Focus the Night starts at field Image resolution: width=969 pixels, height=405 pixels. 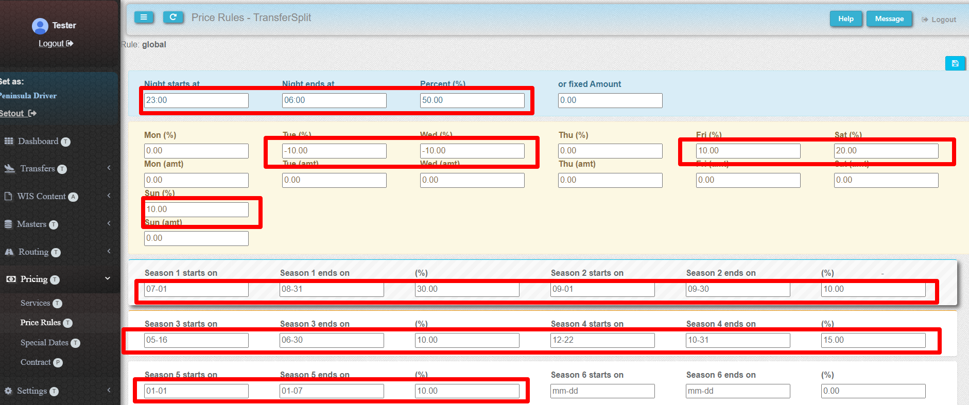coord(196,100)
